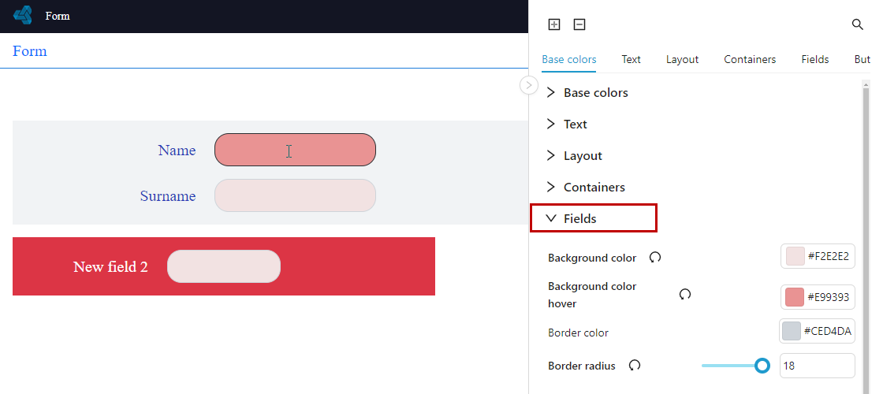This screenshot has width=883, height=394.
Task: Click the Name input field
Action: point(295,150)
